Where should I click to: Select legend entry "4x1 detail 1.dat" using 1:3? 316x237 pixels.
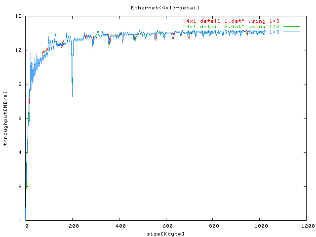(x=231, y=21)
